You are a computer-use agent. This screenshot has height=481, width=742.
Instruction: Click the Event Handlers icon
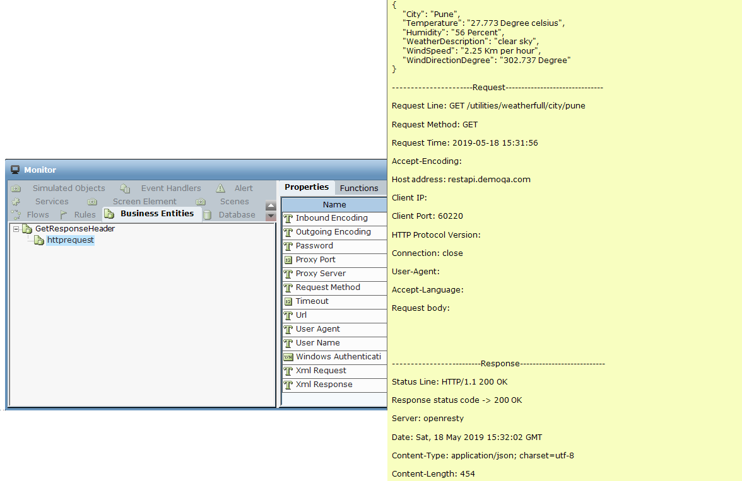(126, 188)
